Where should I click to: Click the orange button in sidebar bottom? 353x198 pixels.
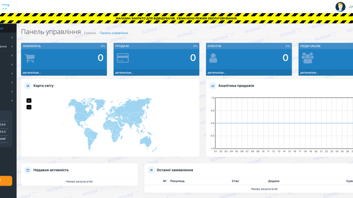click(x=6, y=181)
